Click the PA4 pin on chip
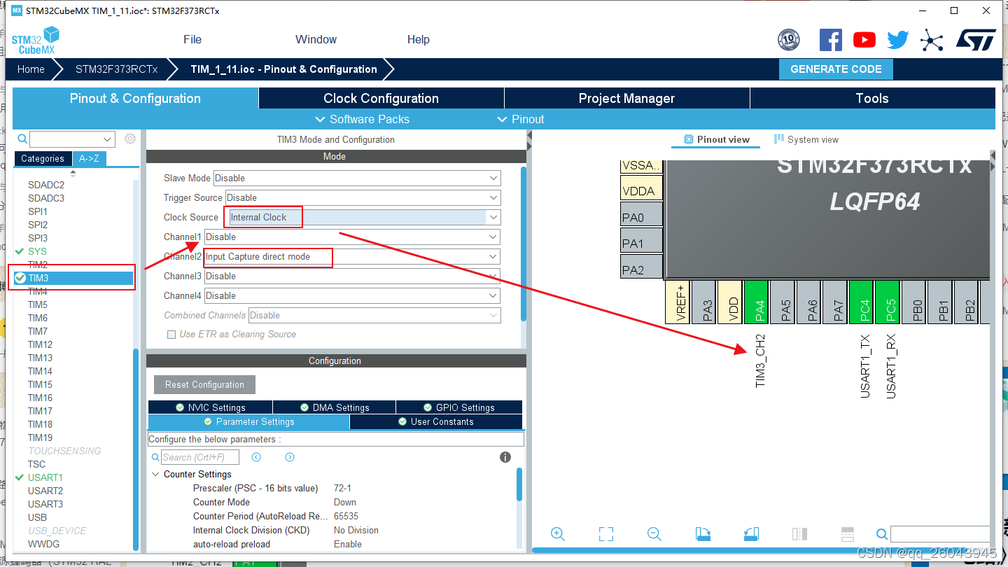1008x567 pixels. tap(757, 301)
